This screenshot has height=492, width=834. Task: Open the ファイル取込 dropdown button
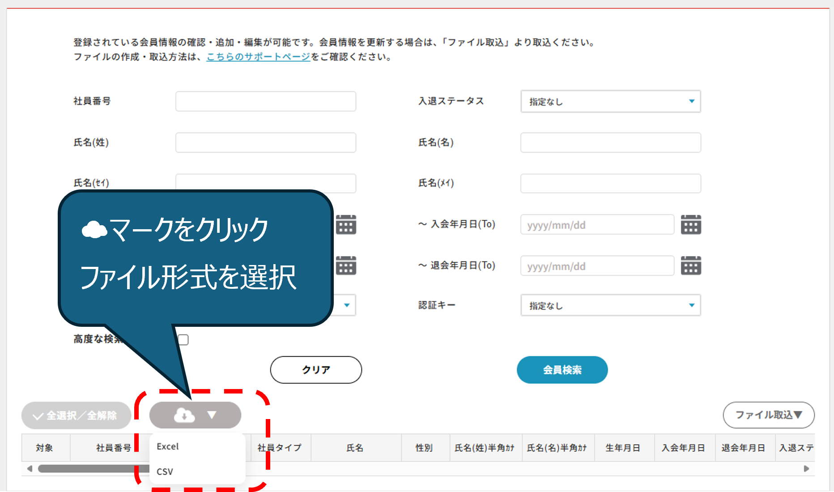click(768, 415)
